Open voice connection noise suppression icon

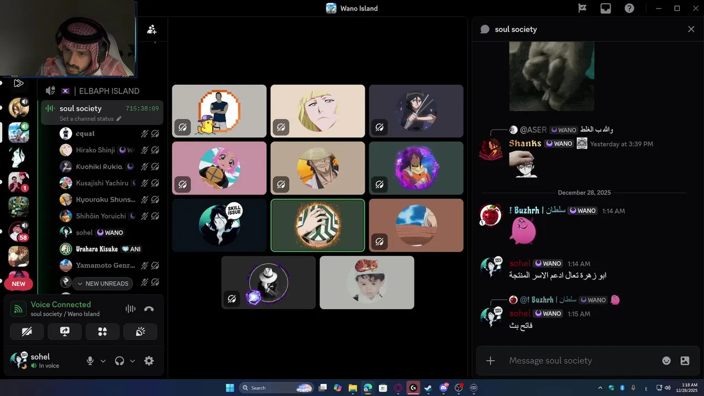(130, 309)
